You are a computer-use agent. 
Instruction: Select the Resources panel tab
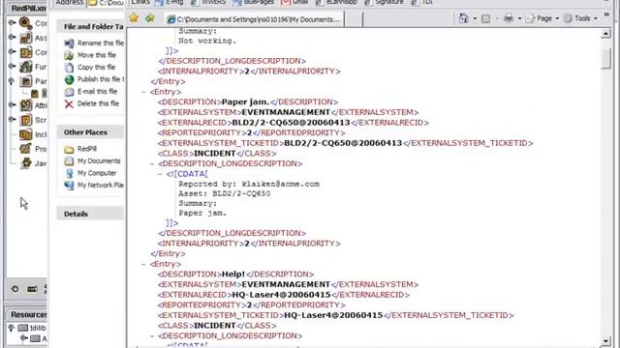[x=27, y=314]
